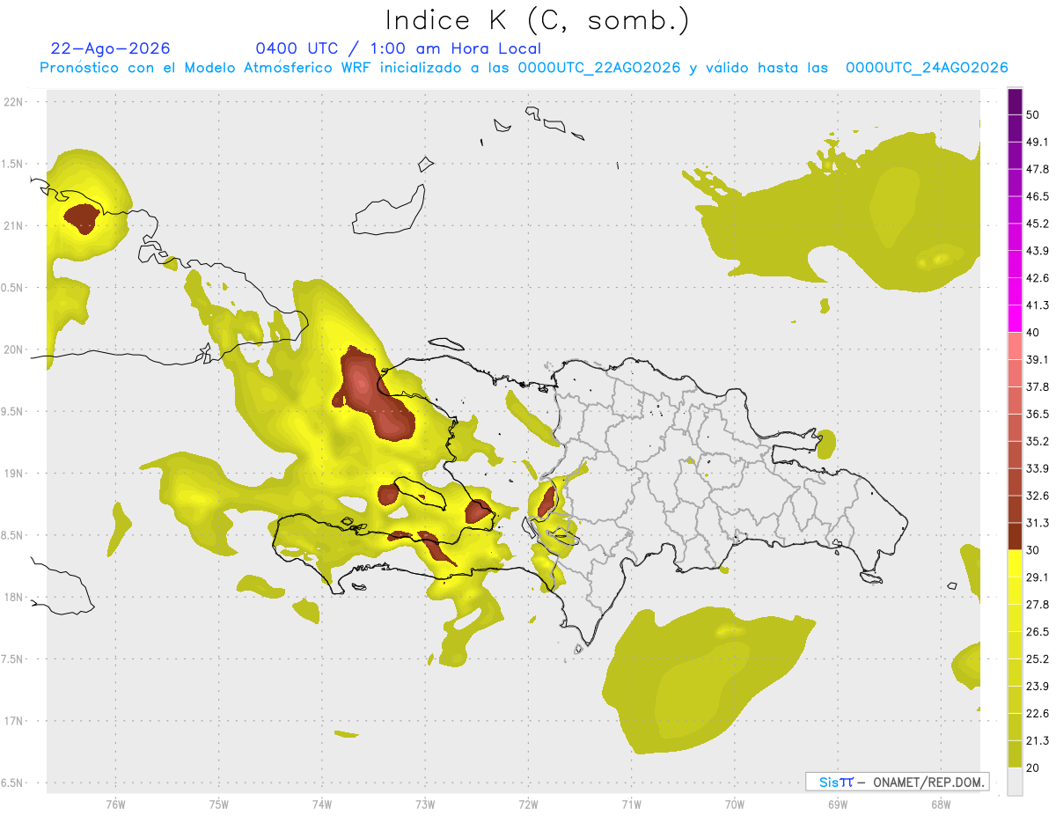Click the 75W longitude label
1056x816 pixels.
(x=218, y=804)
